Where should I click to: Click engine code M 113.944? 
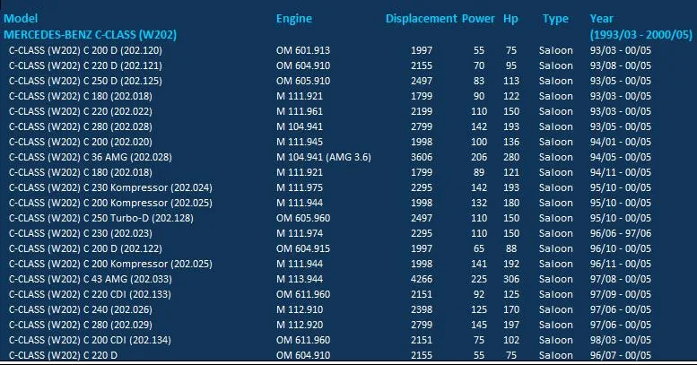pos(300,279)
